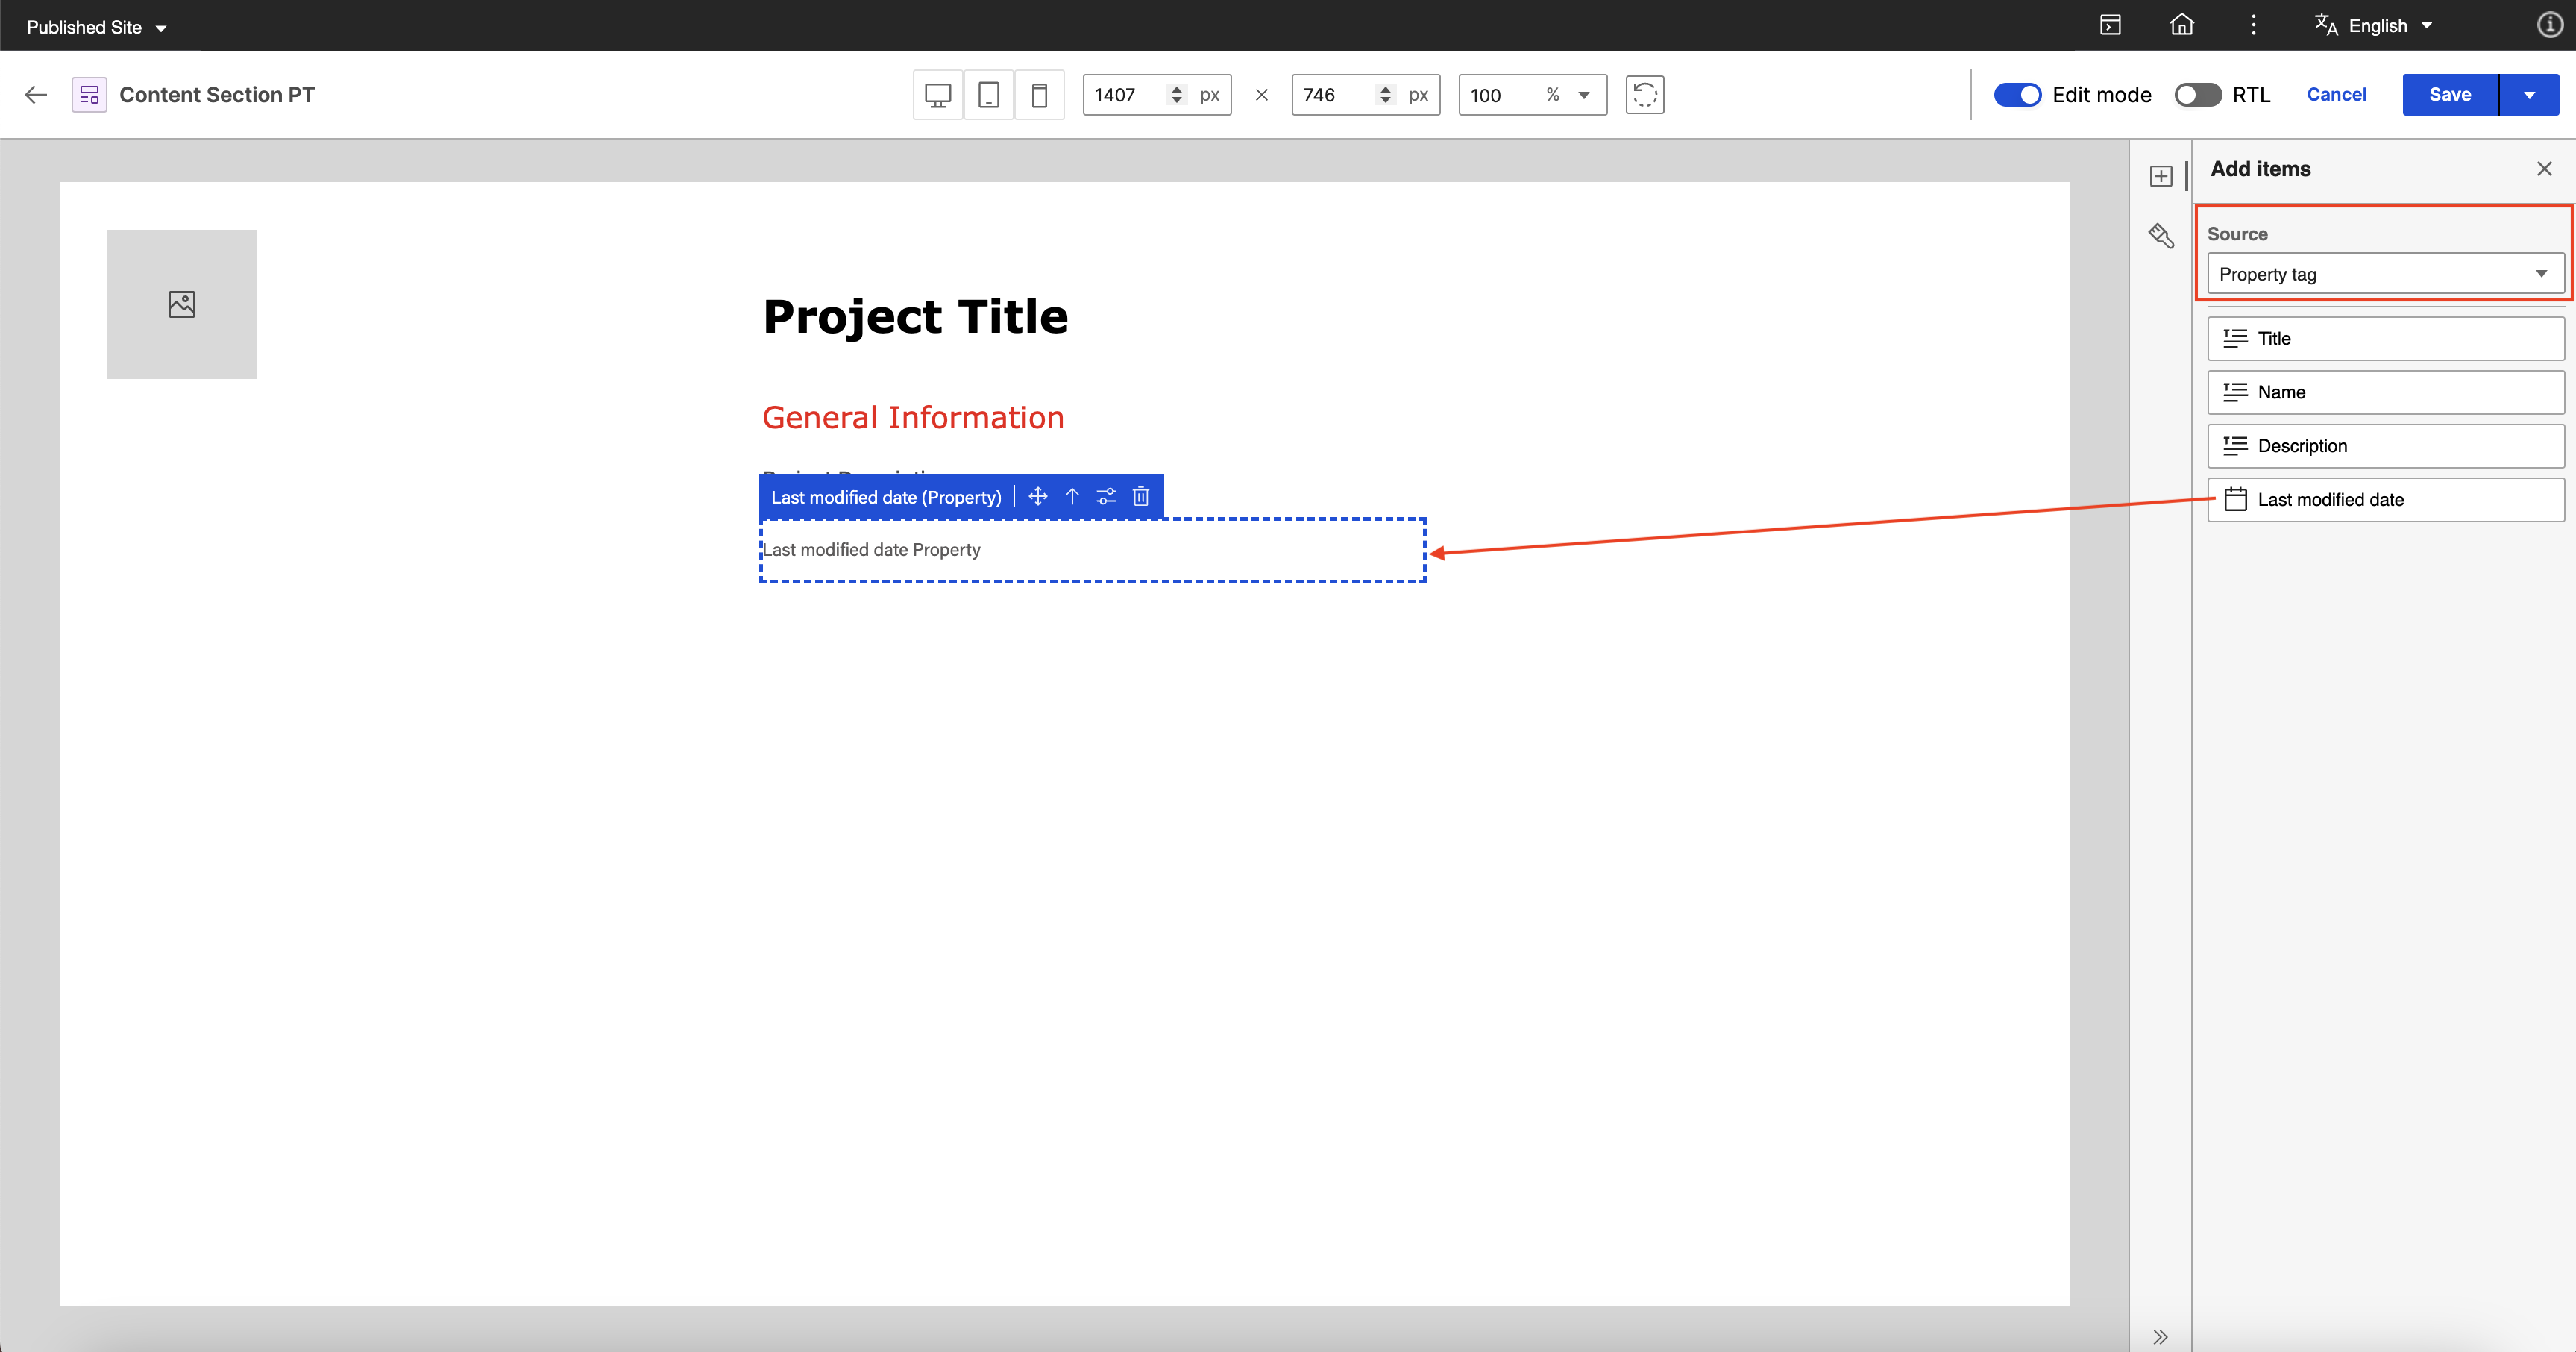Image resolution: width=2576 pixels, height=1352 pixels.
Task: Switch to tablet preview icon
Action: (x=988, y=95)
